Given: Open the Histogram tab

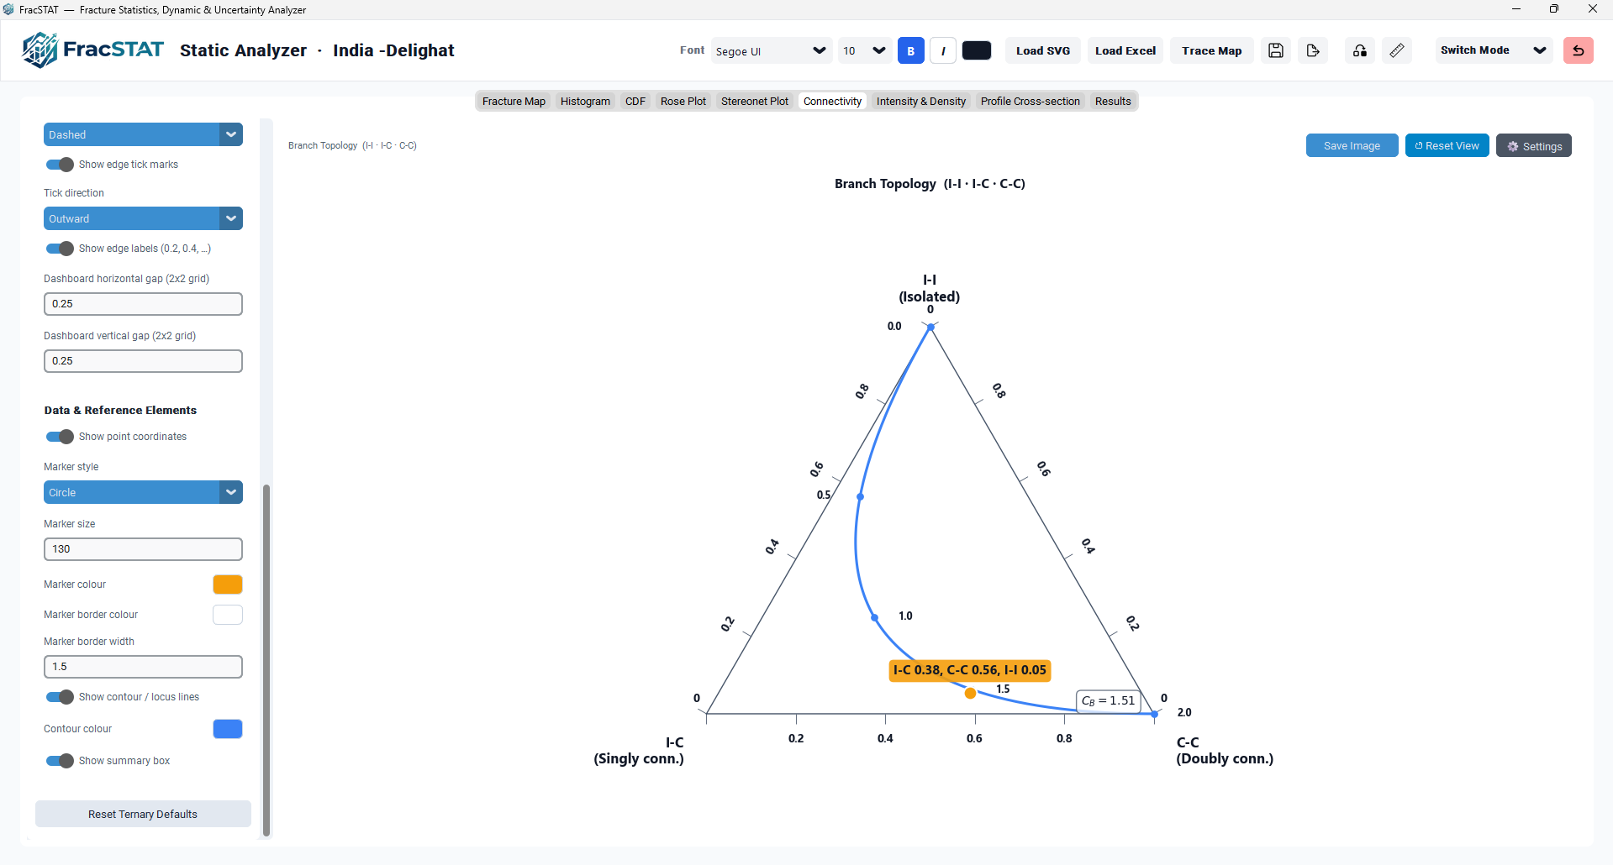Looking at the screenshot, I should 585,101.
